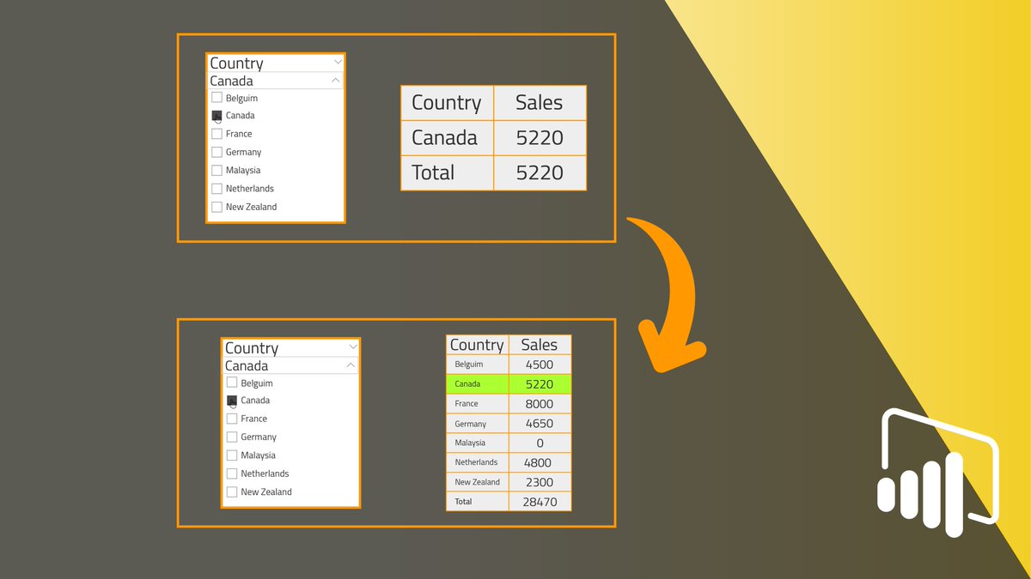Select 5220 in the upper table's Canada row
1031x579 pixels.
[x=540, y=137]
